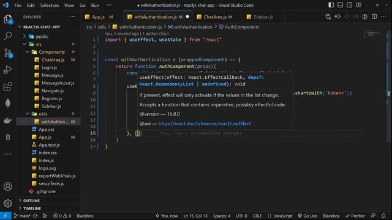Open editor More Actions ellipsis
This screenshot has height=220, width=392.
tap(383, 16)
